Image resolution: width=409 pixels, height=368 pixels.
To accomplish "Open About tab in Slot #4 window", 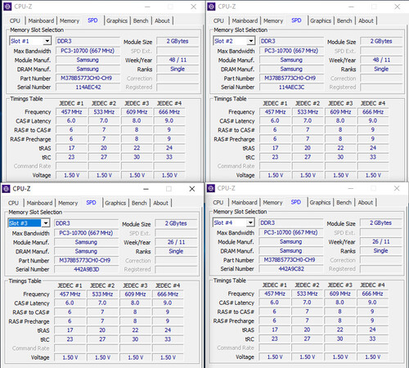I will click(x=366, y=202).
